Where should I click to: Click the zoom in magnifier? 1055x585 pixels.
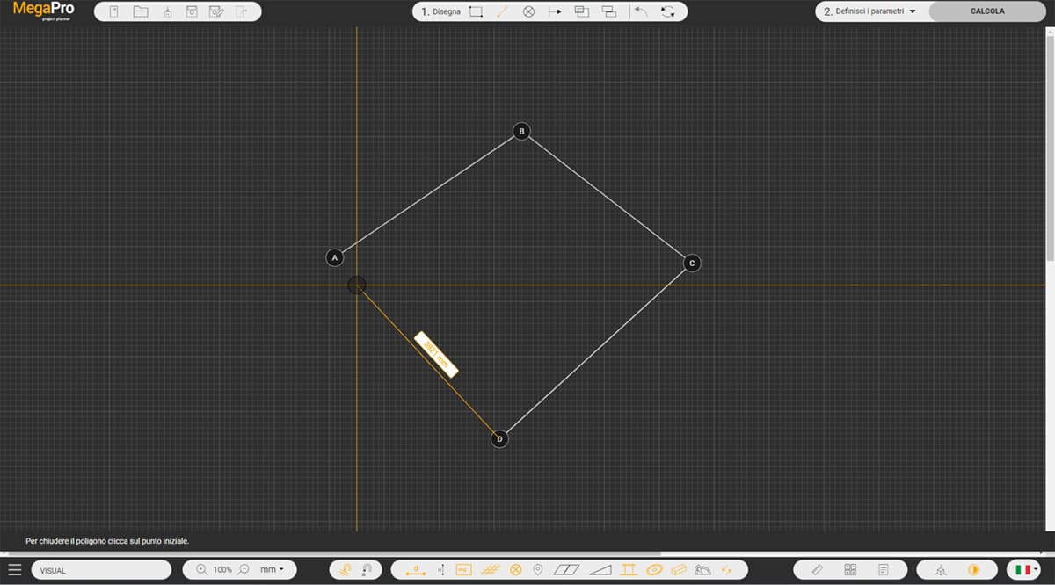[202, 569]
